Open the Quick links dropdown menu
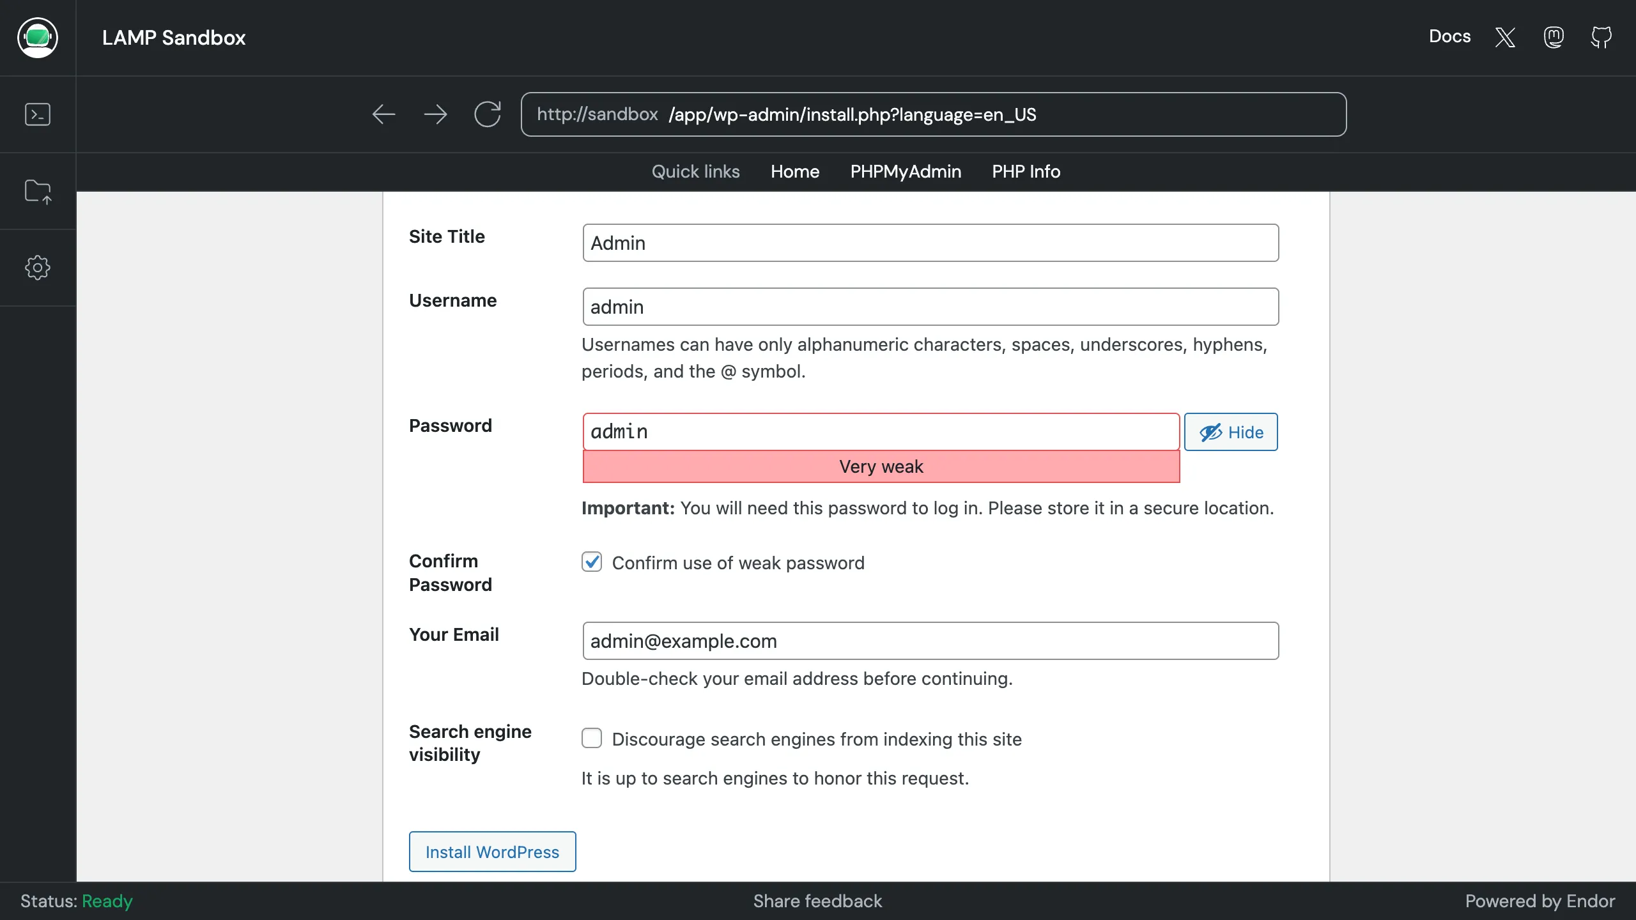The width and height of the screenshot is (1636, 920). coord(695,171)
